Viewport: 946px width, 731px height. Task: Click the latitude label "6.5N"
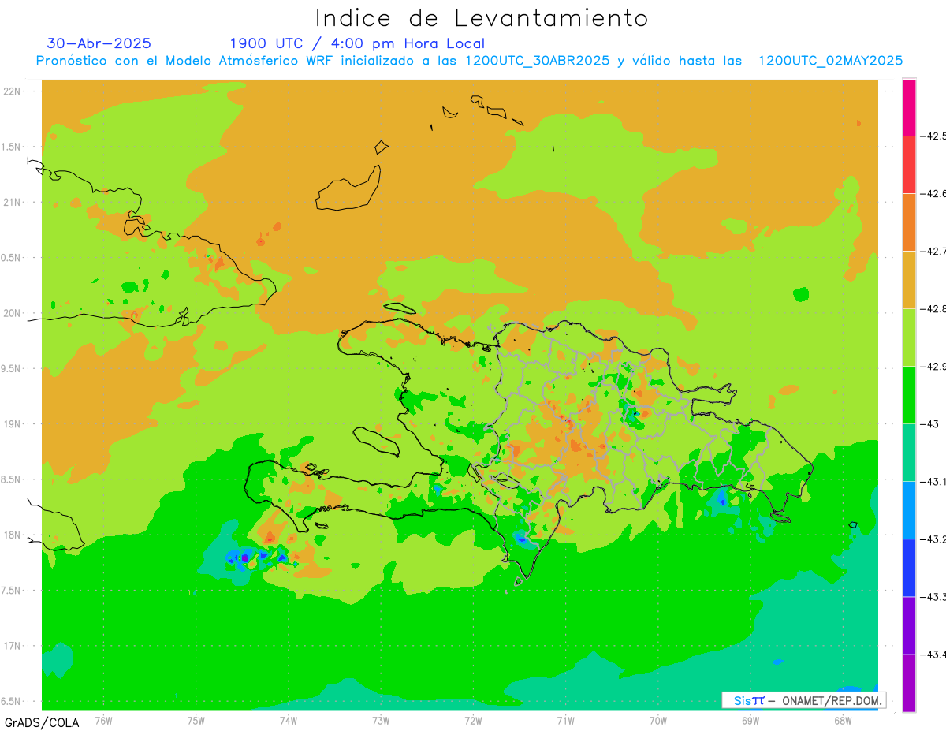coord(11,702)
